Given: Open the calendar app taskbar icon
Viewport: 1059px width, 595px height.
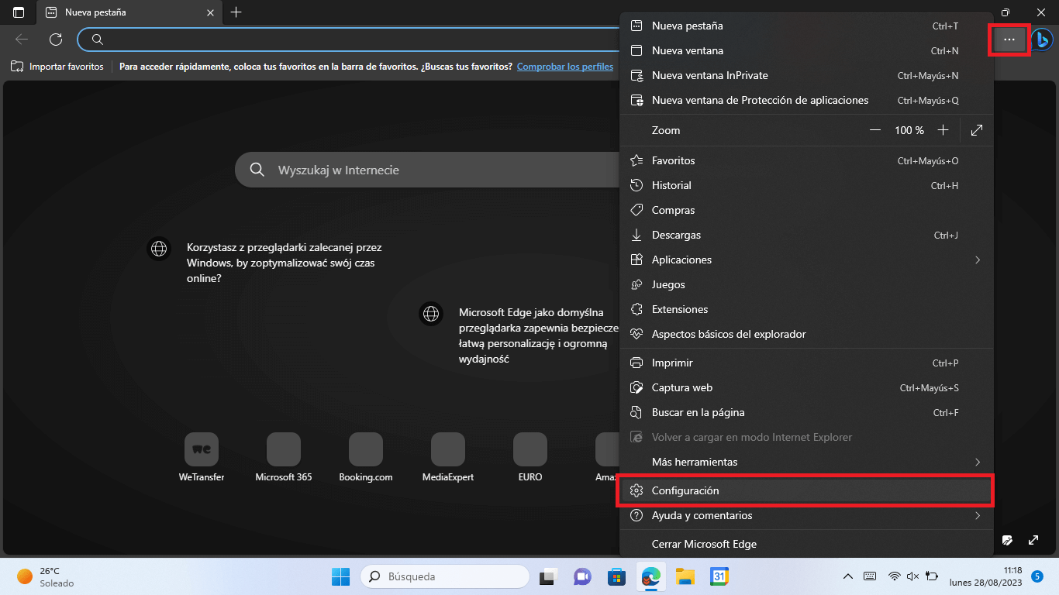Looking at the screenshot, I should click(719, 576).
